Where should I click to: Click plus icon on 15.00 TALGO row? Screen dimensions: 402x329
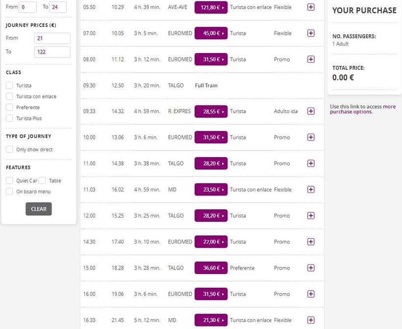(x=310, y=268)
